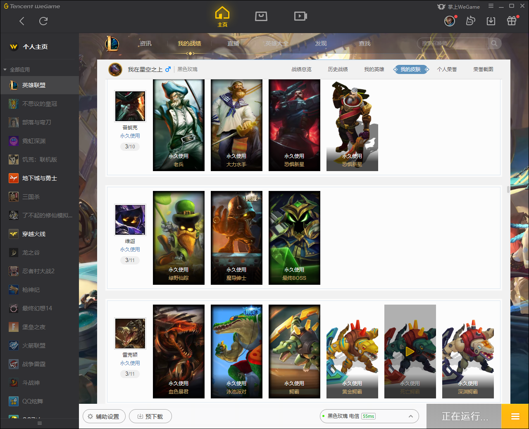Viewport: 529px width, 429px height.
Task: Select 枪神纪 game in sidebar
Action: point(39,290)
